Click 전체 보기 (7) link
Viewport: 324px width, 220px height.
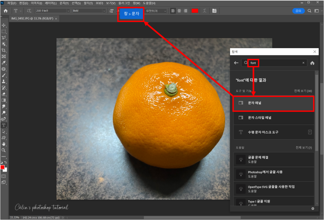pos(304,148)
